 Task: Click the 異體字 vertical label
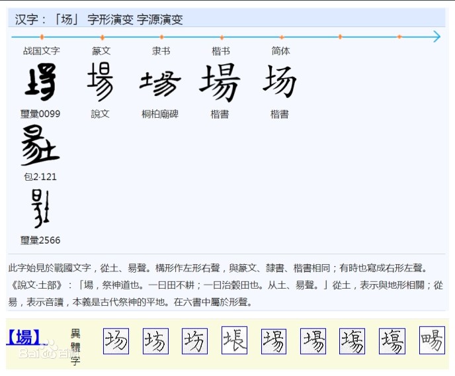pos(75,347)
